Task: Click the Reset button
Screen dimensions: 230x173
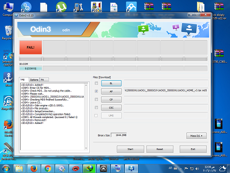Action: [x=160, y=149]
